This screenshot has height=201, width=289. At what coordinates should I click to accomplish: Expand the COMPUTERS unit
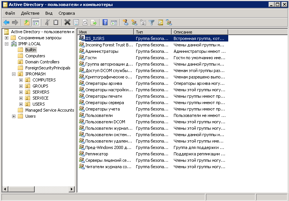point(21,80)
